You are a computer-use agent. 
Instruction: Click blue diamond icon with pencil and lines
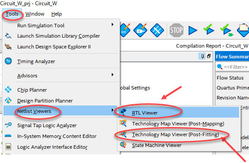point(125,30)
